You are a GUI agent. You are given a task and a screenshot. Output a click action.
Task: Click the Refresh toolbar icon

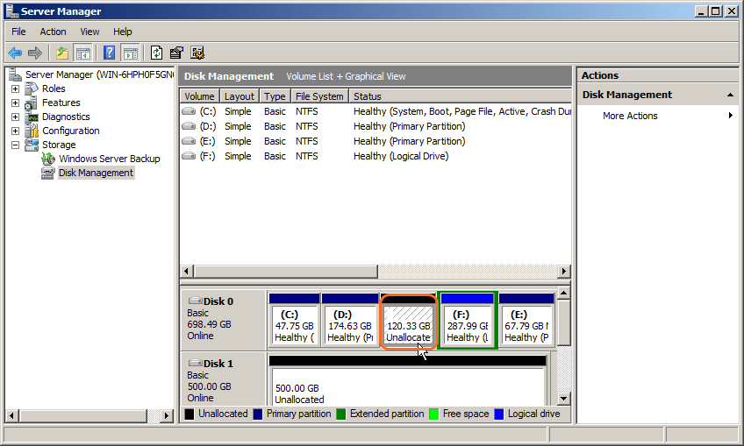coord(156,53)
